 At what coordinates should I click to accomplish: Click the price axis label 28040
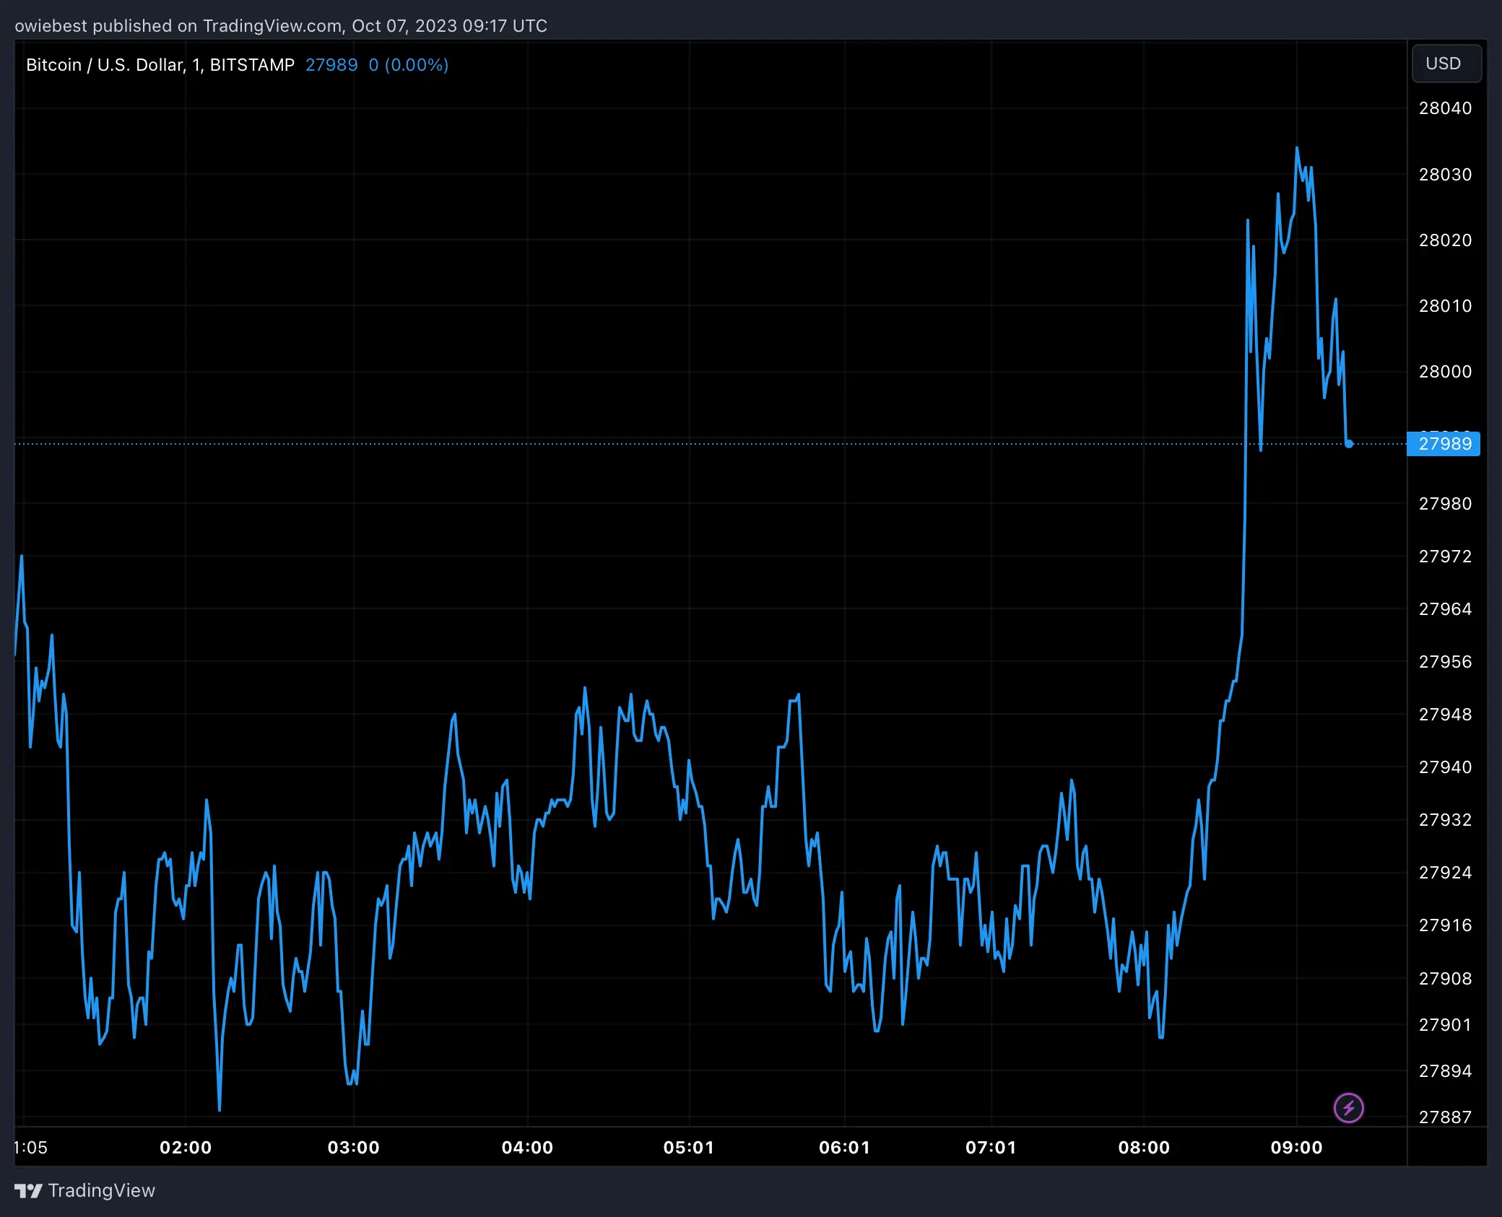click(x=1445, y=108)
